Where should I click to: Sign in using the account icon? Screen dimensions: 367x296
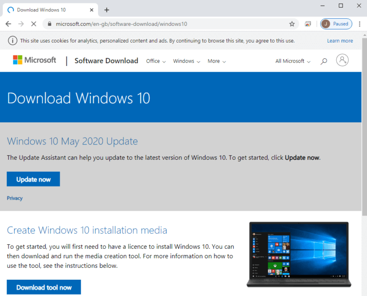point(342,60)
